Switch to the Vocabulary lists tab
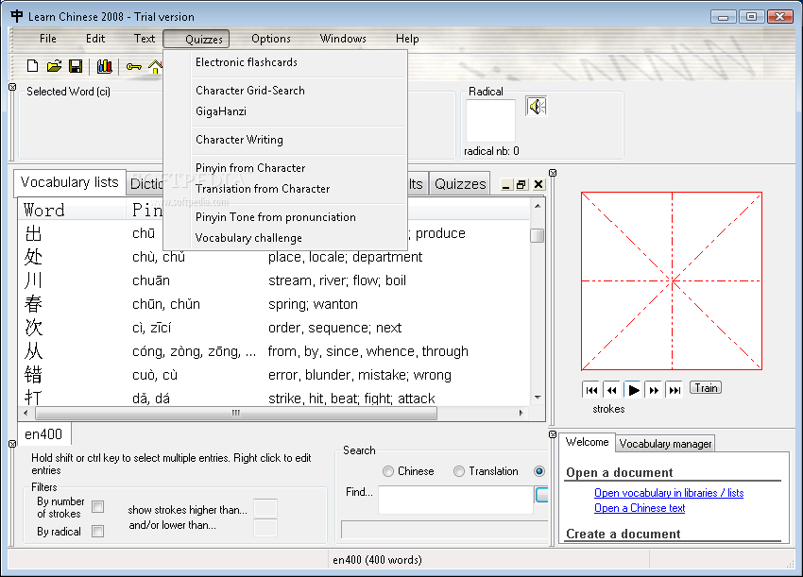Screen dimensions: 803x577 pyautogui.click(x=70, y=183)
